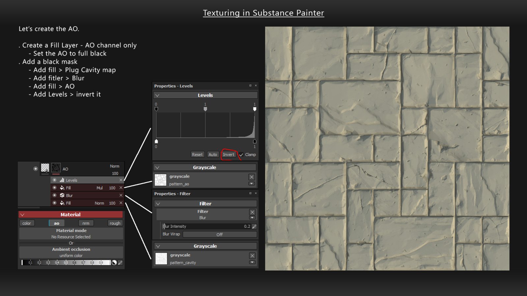Click Material mode No Resource Selected button
527x296 pixels.
coord(71,234)
